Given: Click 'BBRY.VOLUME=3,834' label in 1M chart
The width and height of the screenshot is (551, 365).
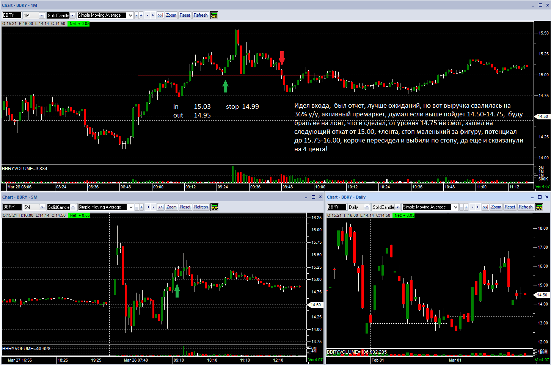Looking at the screenshot, I should [25, 169].
